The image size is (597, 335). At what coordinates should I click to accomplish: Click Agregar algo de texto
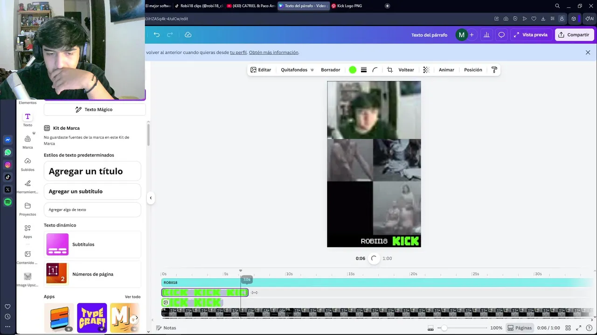[x=92, y=209]
